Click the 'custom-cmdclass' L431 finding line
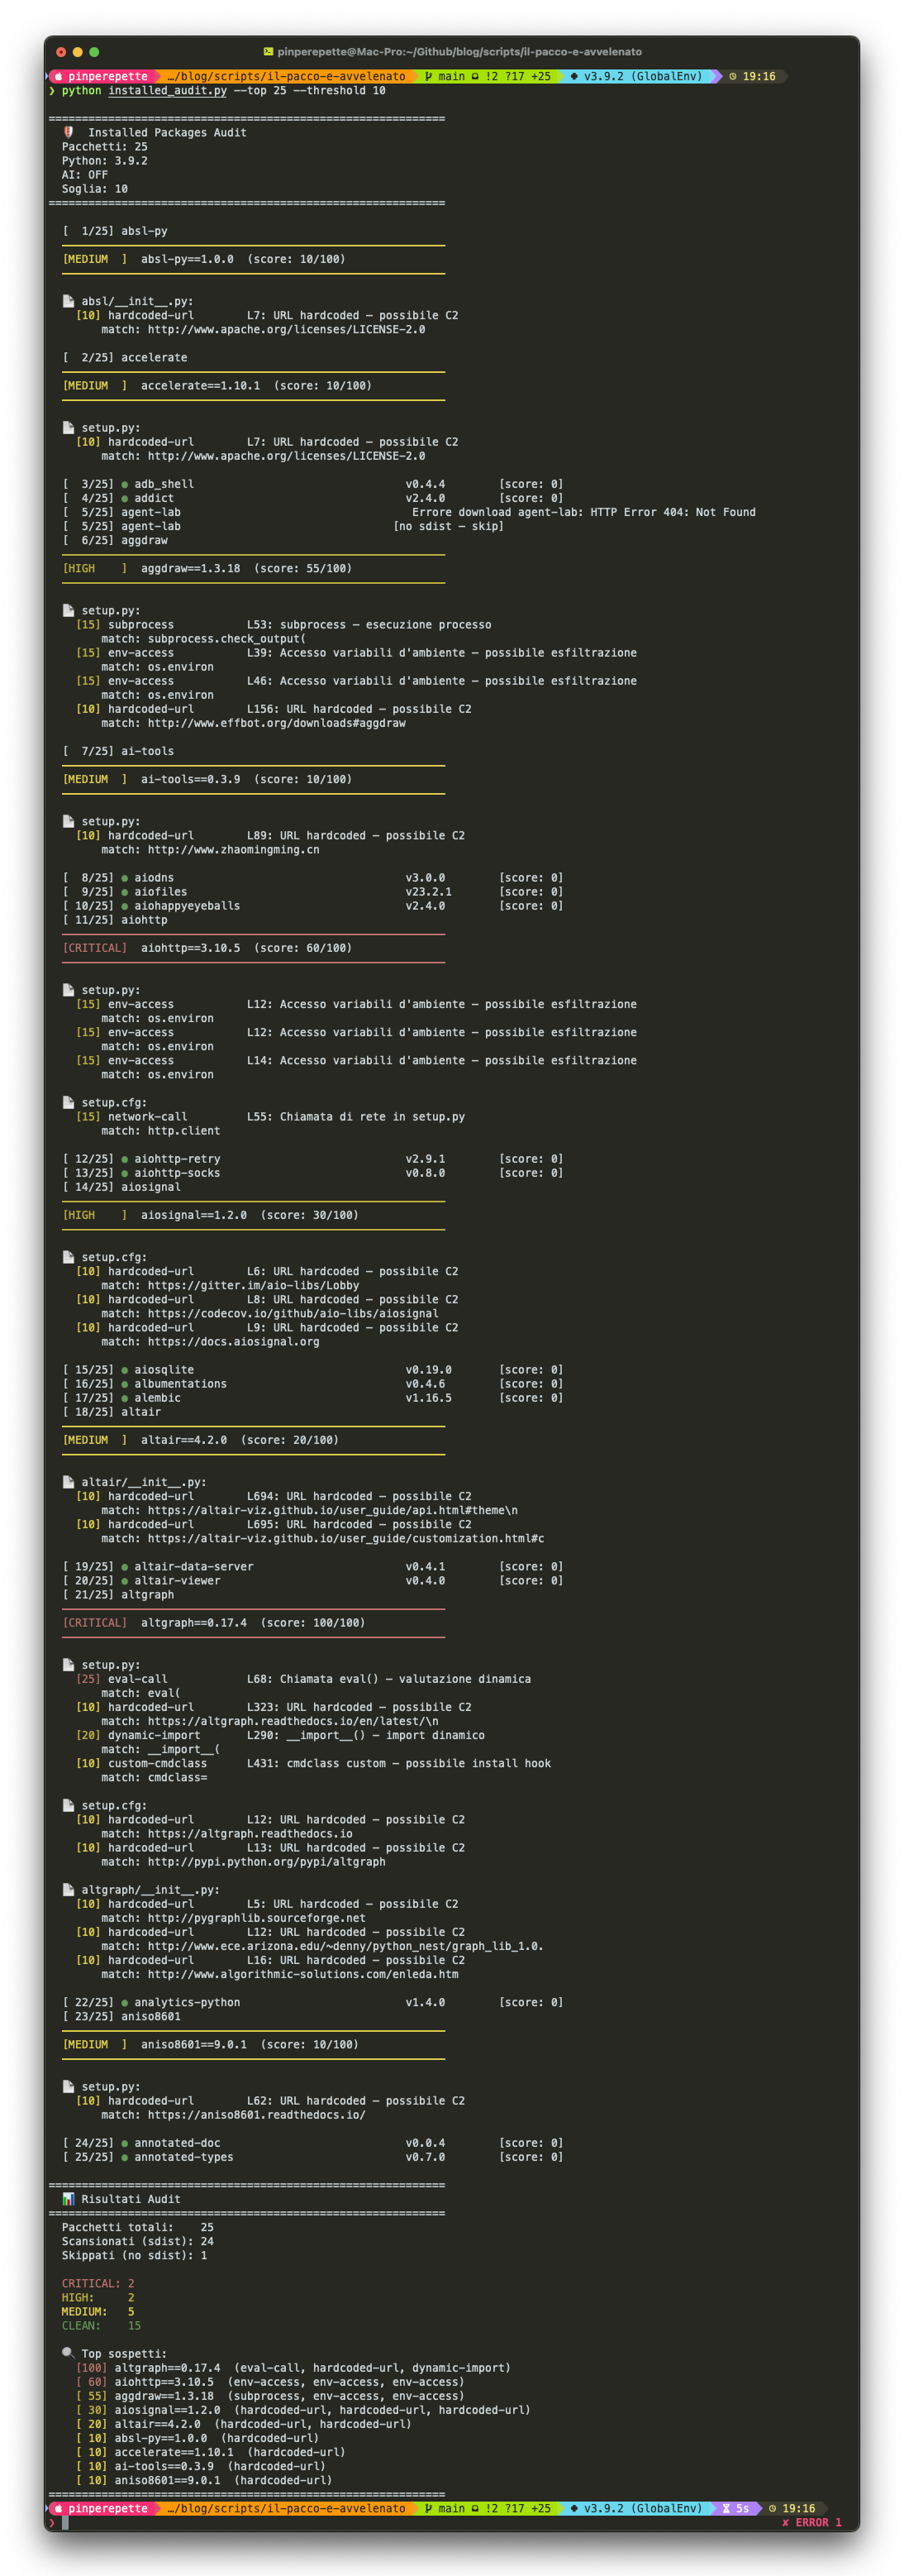Image resolution: width=909 pixels, height=2576 pixels. (314, 1763)
